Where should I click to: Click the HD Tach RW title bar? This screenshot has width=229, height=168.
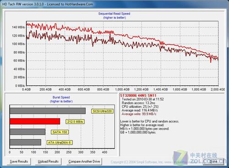pyautogui.click(x=114, y=4)
